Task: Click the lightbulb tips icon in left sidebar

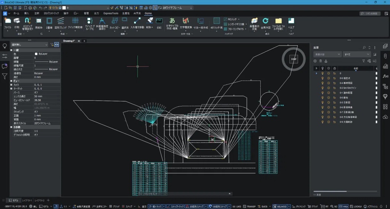Action: click(x=5, y=46)
